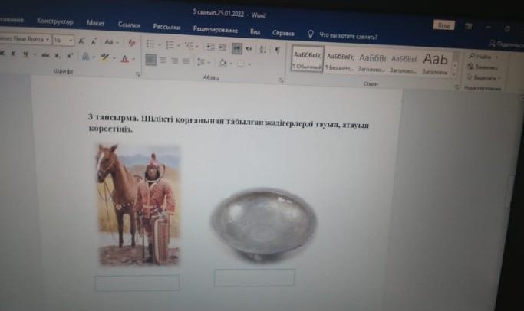Apply the Обычный style
The image size is (524, 311).
pos(307,60)
